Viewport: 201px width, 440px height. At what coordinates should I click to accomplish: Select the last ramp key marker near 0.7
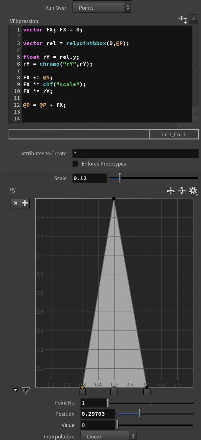(x=147, y=391)
